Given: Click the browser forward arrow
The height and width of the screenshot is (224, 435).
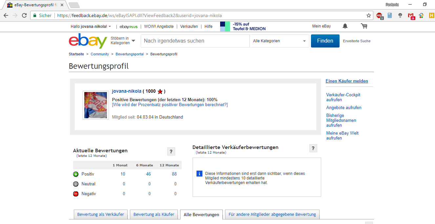Looking at the screenshot, I should point(15,15).
